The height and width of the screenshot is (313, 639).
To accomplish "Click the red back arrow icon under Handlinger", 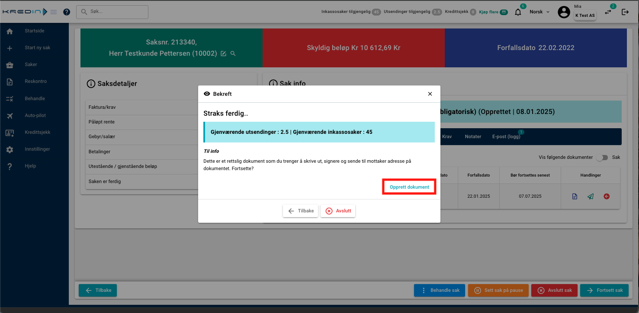I will pos(607,196).
